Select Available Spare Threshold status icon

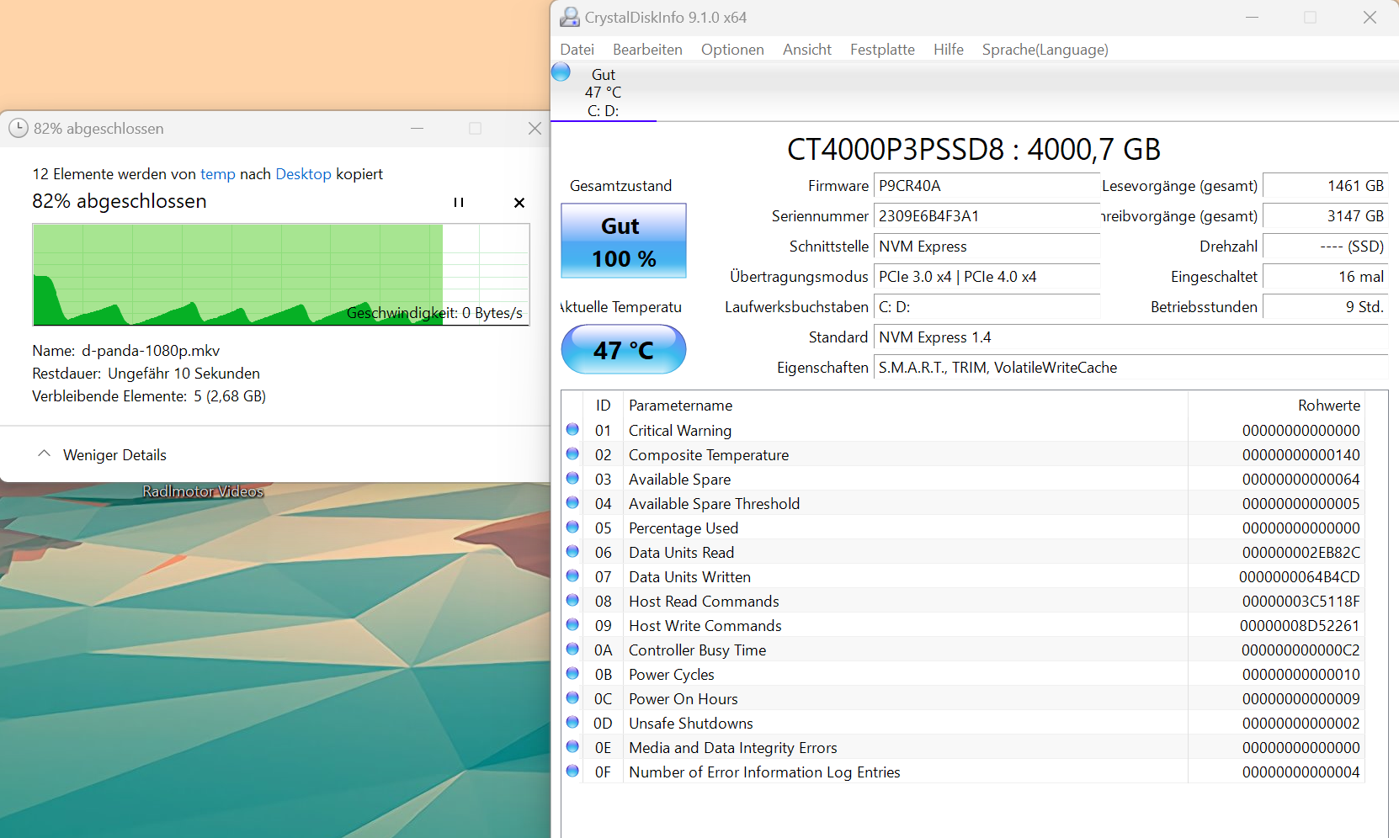[x=572, y=502]
